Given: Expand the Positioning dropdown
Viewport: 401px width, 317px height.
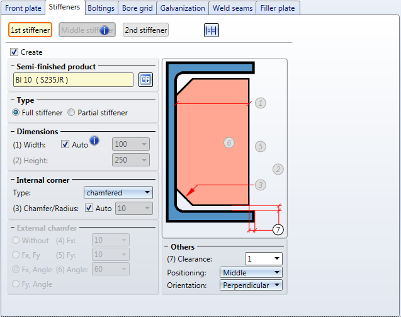Looking at the screenshot, I should click(251, 273).
